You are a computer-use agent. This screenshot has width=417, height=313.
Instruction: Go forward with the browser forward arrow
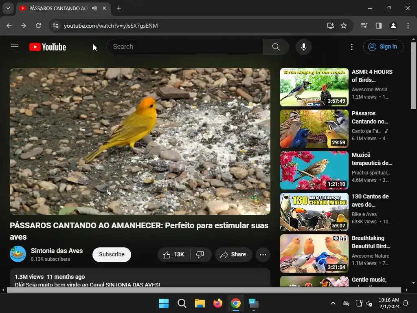(x=24, y=26)
